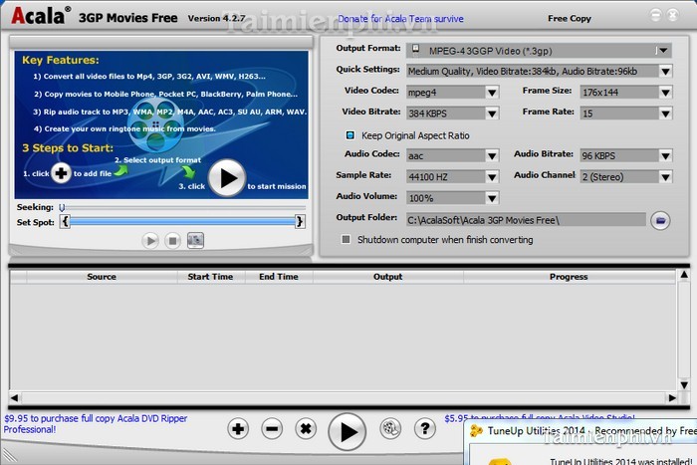Open Donate for Acala Team survive link
The image size is (697, 465).
pos(400,19)
